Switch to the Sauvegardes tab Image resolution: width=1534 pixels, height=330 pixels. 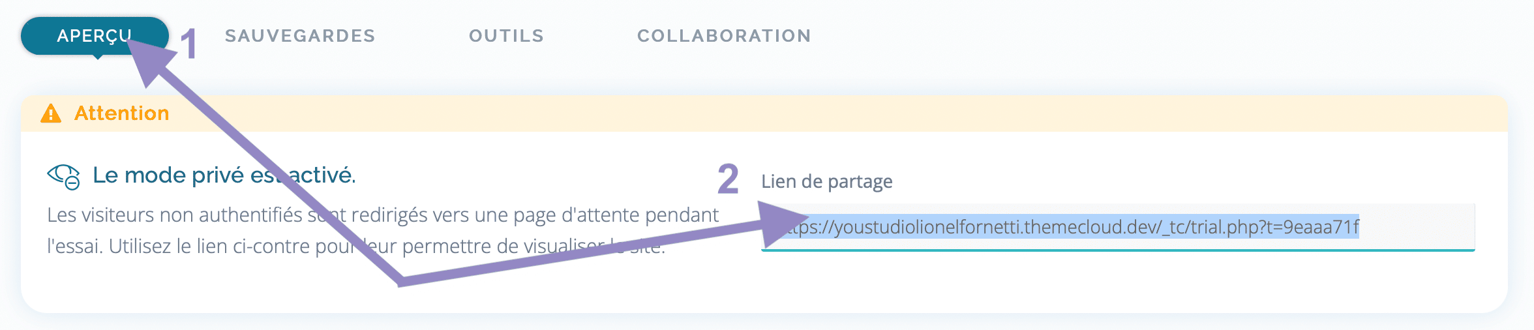click(x=300, y=36)
